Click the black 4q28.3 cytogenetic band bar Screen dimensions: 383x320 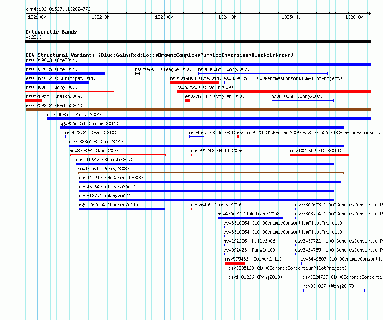(198, 42)
